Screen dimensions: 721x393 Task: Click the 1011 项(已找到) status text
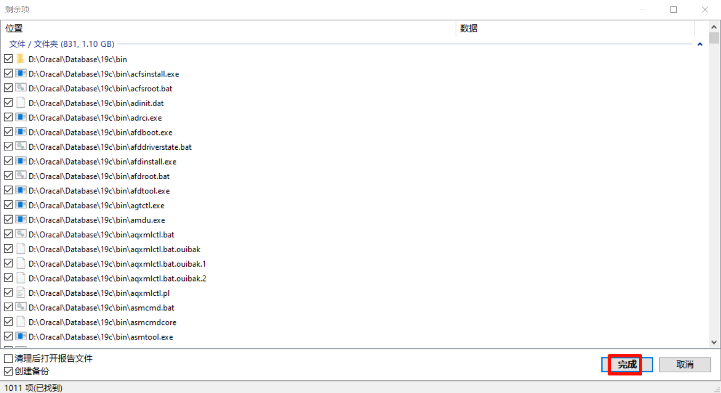coord(34,388)
